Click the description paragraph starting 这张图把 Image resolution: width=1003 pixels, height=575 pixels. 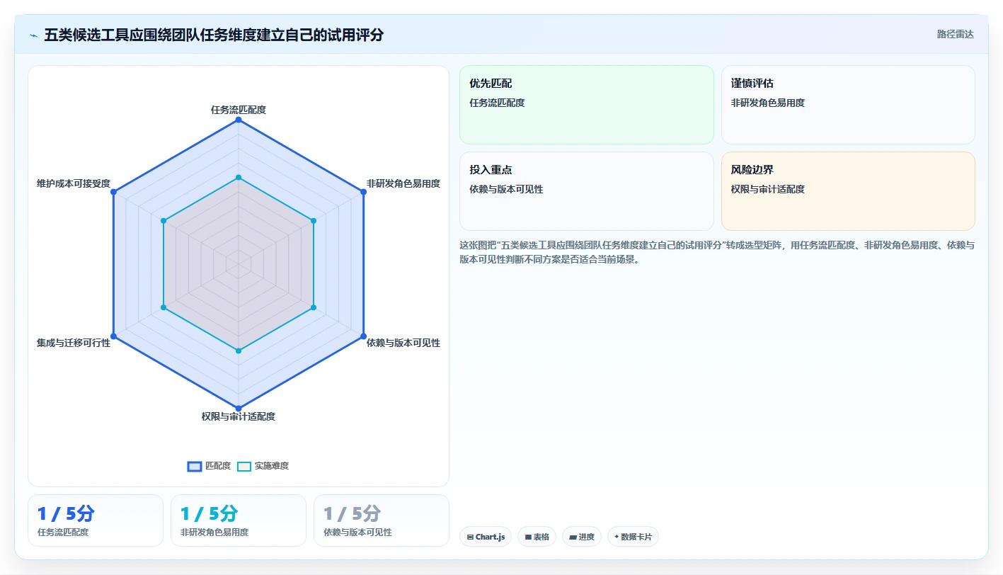click(x=717, y=252)
